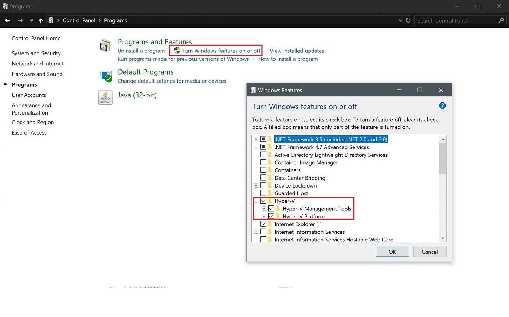Enable Containers feature checkbox

point(264,170)
